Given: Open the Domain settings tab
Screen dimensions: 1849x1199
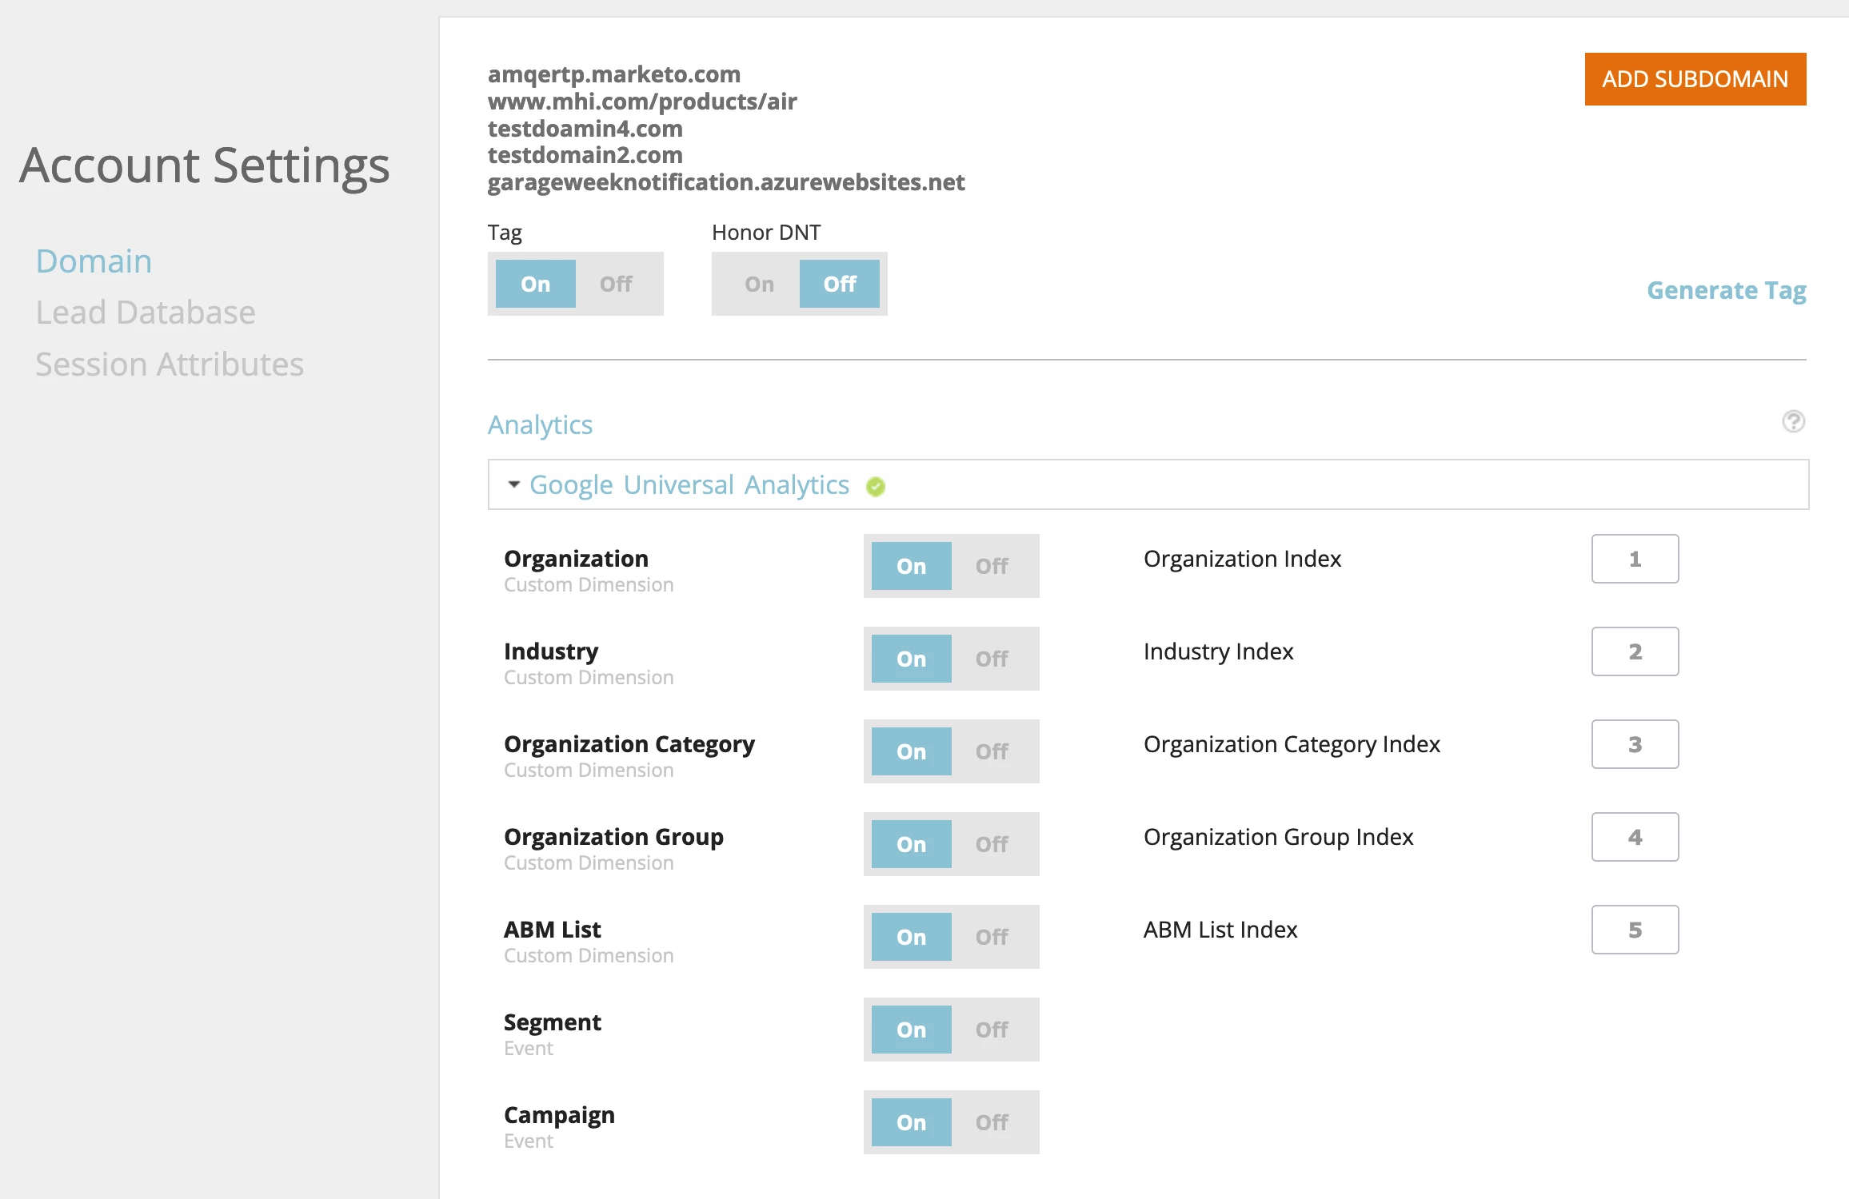Looking at the screenshot, I should 94,261.
